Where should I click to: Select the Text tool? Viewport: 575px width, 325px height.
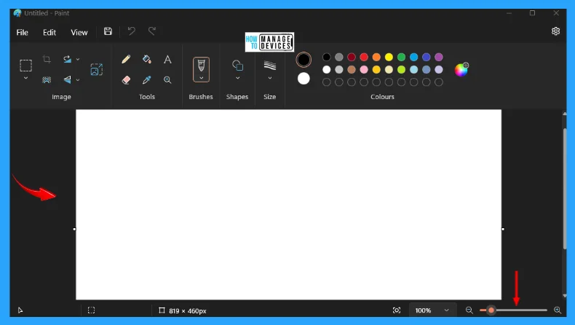coord(167,59)
